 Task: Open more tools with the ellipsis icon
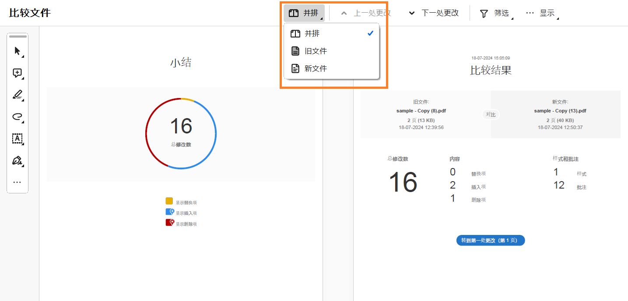point(18,182)
